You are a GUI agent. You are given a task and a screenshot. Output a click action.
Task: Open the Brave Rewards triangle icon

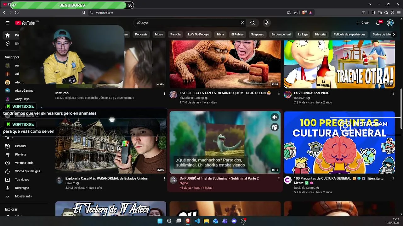(310, 13)
